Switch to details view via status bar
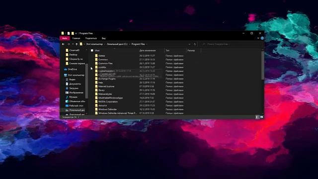The height and width of the screenshot is (179, 318). 257,117
